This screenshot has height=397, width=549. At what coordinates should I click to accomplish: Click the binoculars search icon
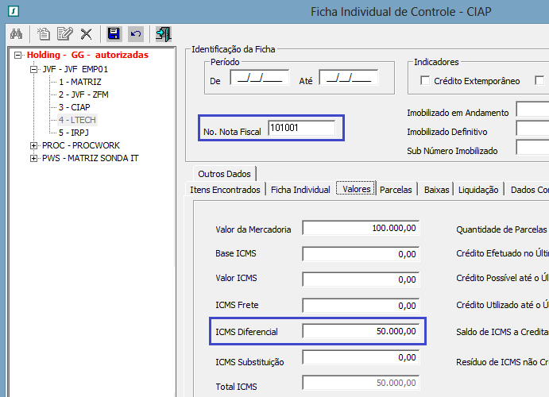tap(16, 33)
